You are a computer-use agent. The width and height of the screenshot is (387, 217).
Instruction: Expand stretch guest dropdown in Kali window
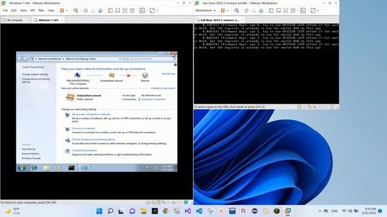tap(318, 11)
